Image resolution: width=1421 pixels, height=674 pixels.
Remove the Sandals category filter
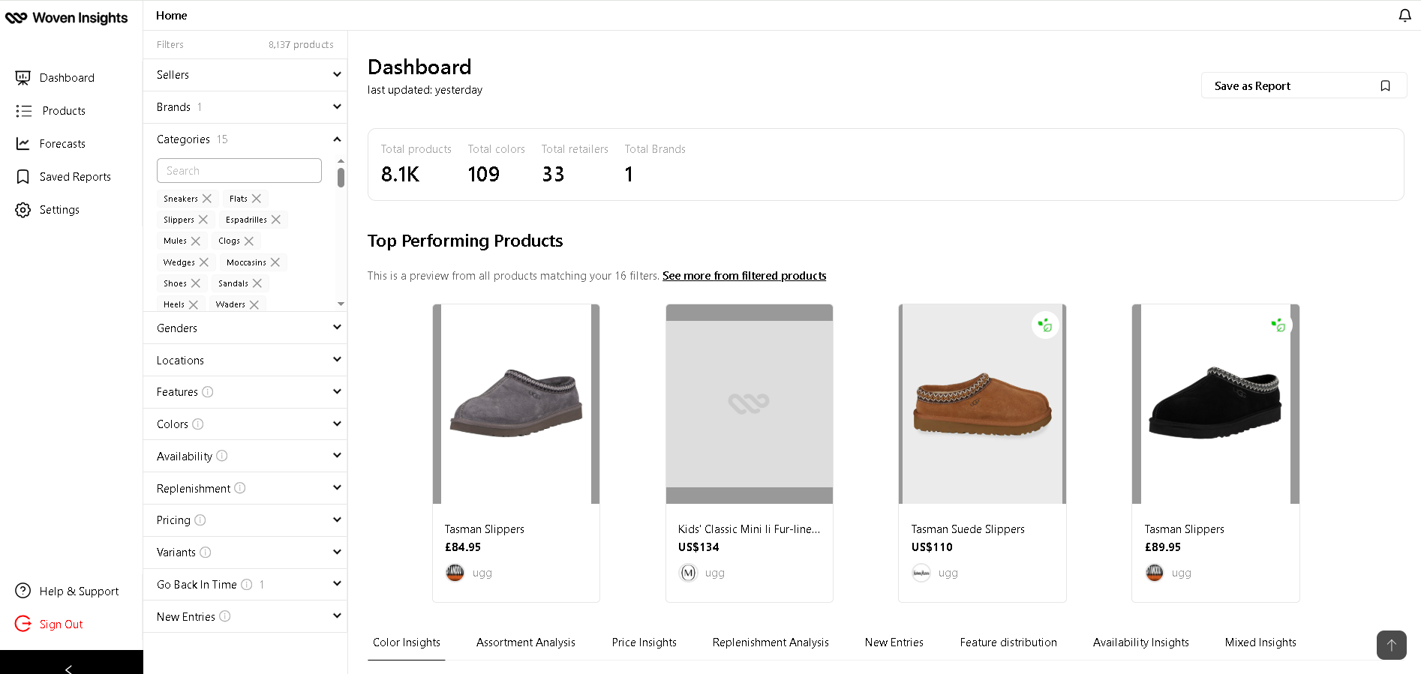pyautogui.click(x=257, y=283)
